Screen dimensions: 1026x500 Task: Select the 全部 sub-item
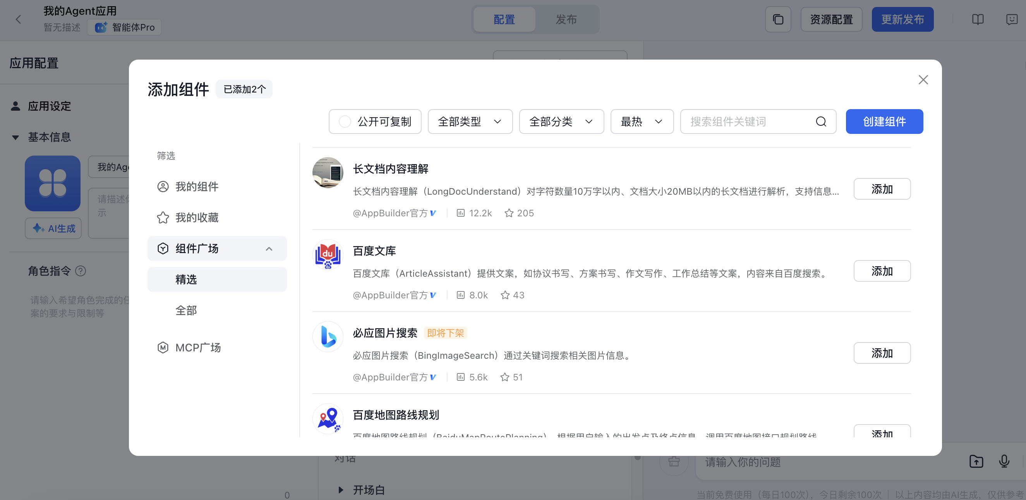217,310
